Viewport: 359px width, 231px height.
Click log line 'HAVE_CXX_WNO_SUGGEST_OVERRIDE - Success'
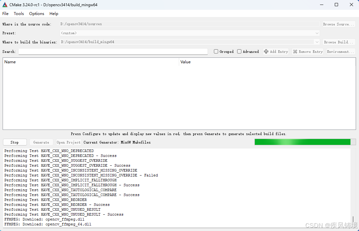67,165
